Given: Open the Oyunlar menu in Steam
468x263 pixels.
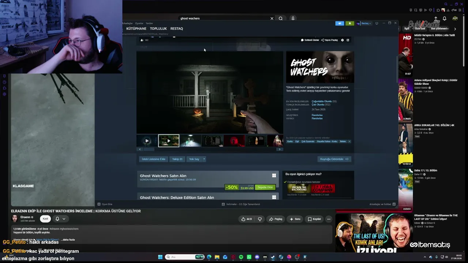Looking at the screenshot, I should click(139, 23).
